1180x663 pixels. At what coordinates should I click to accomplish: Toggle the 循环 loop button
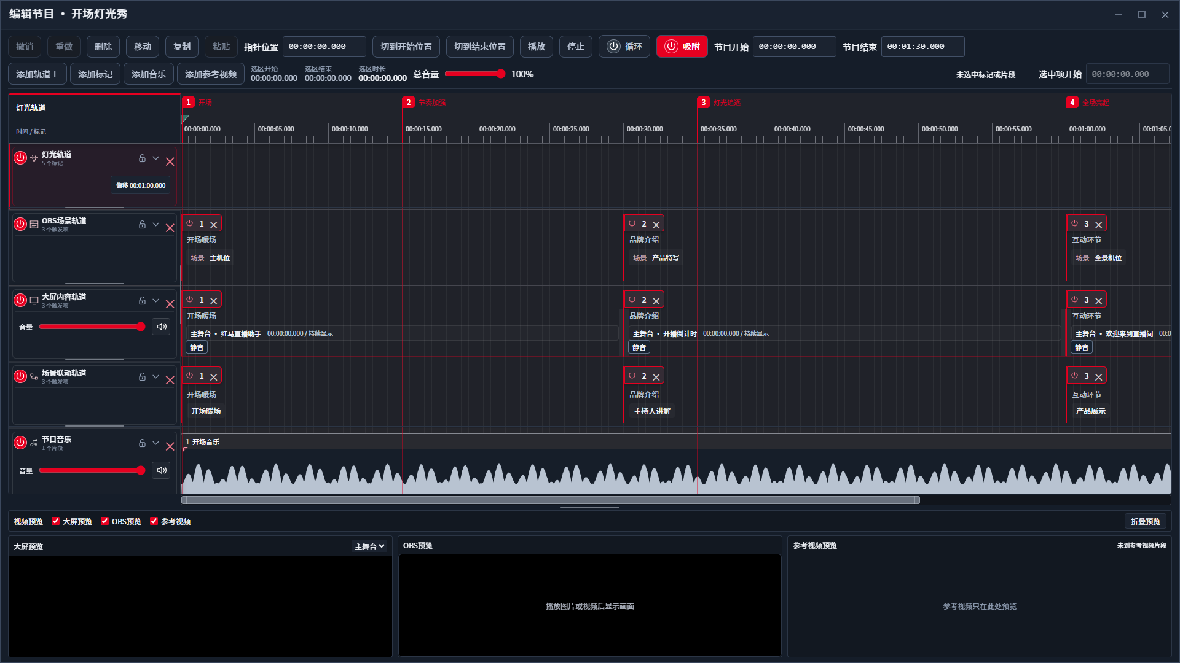coord(624,47)
